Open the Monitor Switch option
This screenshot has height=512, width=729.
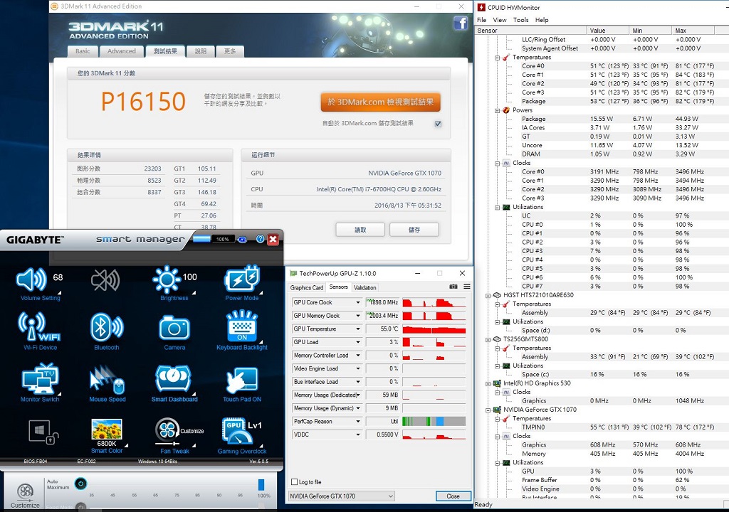(40, 379)
